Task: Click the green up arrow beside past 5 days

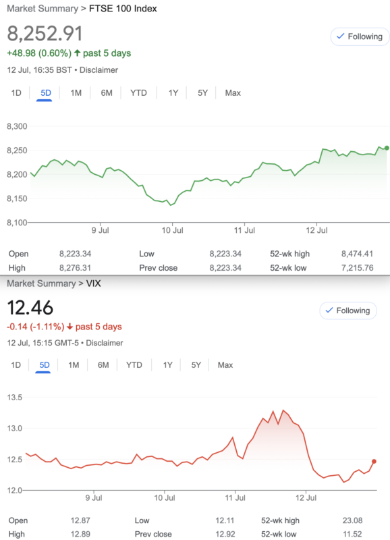Action: [x=77, y=53]
